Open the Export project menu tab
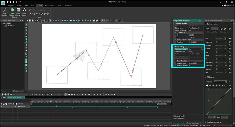The width and height of the screenshot is (235, 127). pyautogui.click(x=50, y=6)
